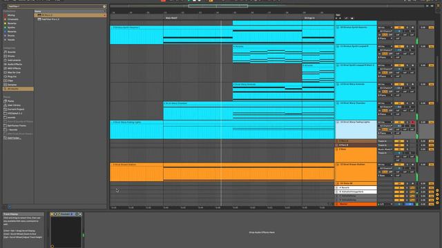
Task: Open the Sounds category in browser
Action: pos(12,52)
